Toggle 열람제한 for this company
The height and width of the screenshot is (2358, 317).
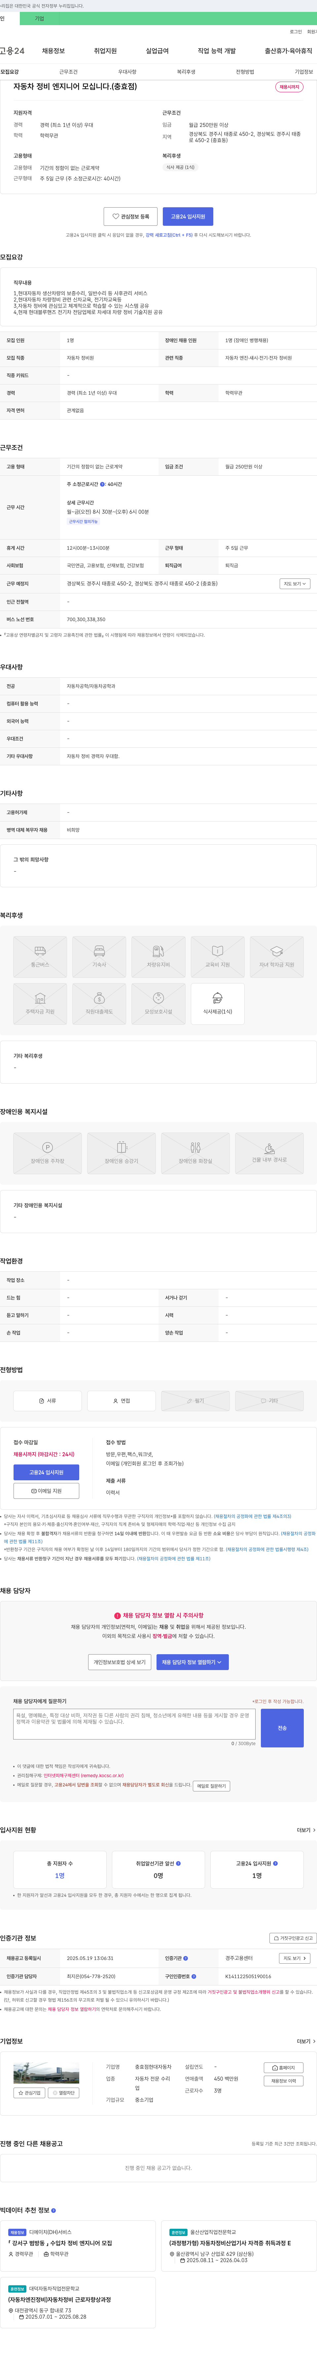[x=64, y=2093]
